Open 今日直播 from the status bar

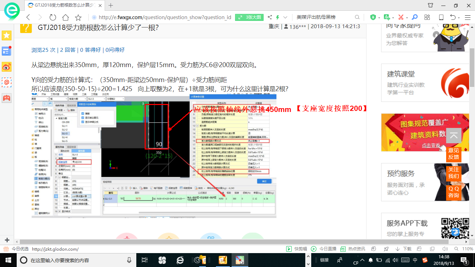tap(324, 249)
